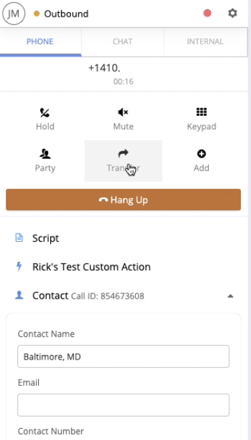This screenshot has width=251, height=440.
Task: Collapse the Contact section arrow
Action: coord(230,296)
